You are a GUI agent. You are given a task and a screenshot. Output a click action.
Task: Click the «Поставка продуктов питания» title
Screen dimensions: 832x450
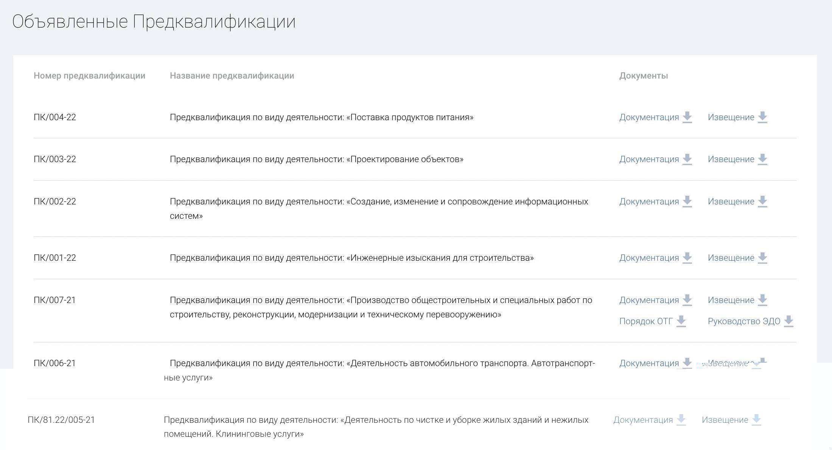point(322,118)
